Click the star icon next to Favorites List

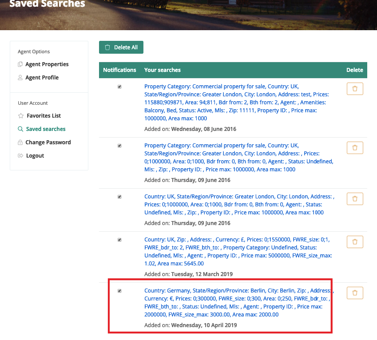pyautogui.click(x=20, y=116)
